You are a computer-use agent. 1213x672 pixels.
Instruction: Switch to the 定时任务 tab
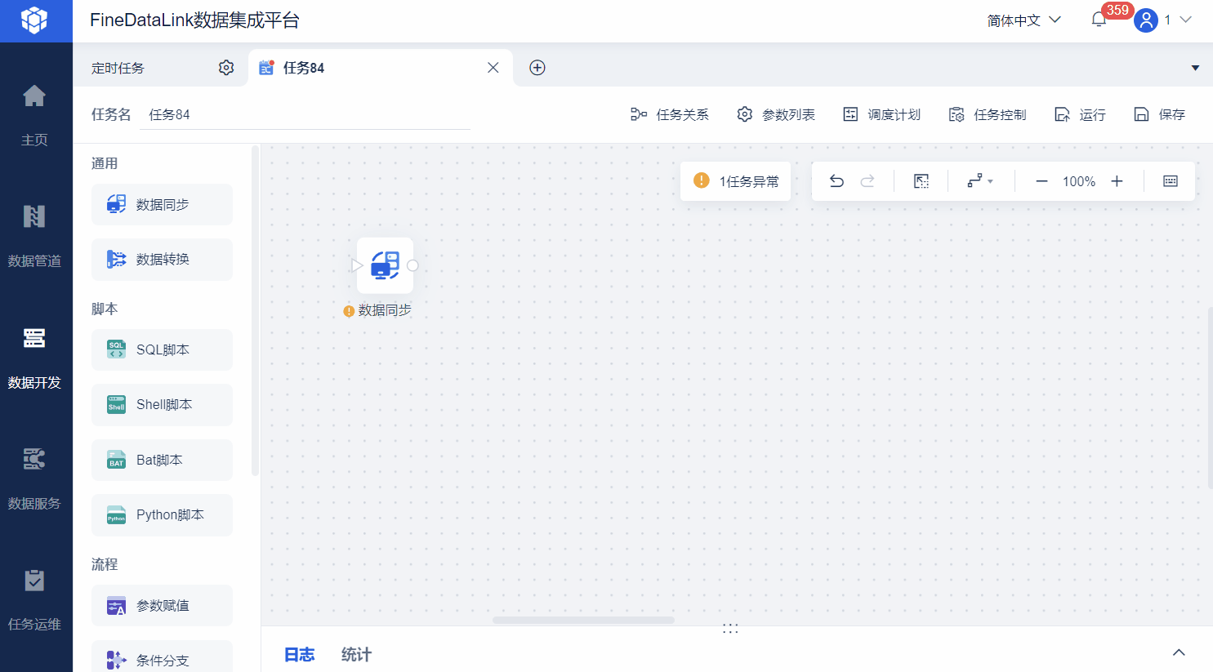pyautogui.click(x=118, y=68)
